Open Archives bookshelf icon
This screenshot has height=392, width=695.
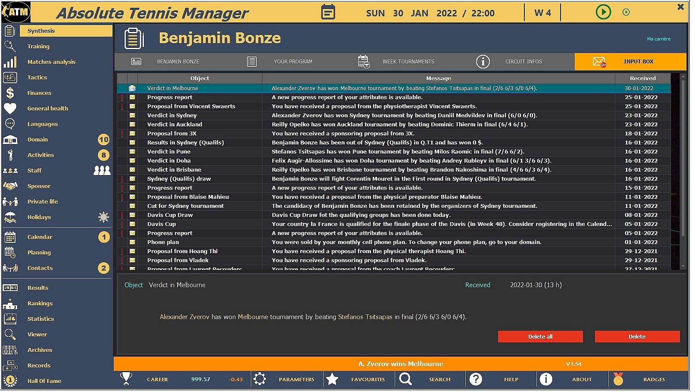[10, 350]
